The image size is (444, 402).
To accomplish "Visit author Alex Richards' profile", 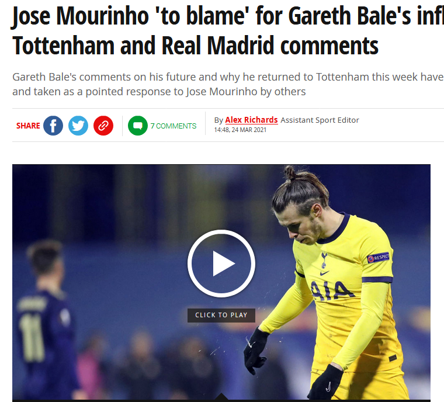I will pyautogui.click(x=251, y=120).
